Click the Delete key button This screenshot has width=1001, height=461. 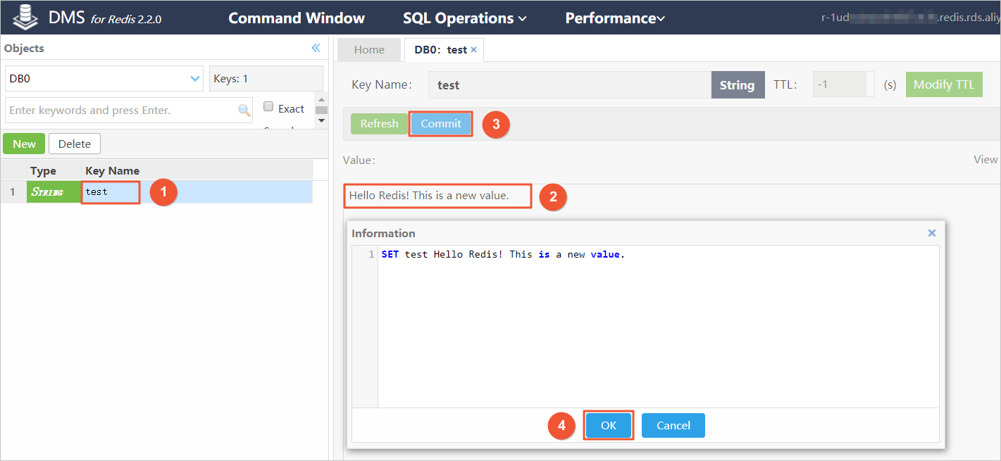[75, 144]
